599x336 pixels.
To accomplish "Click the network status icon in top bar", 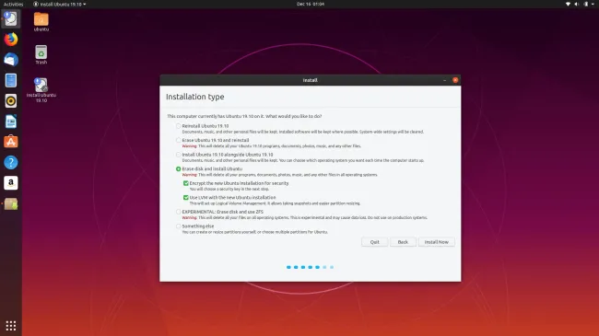I will tap(568, 4).
